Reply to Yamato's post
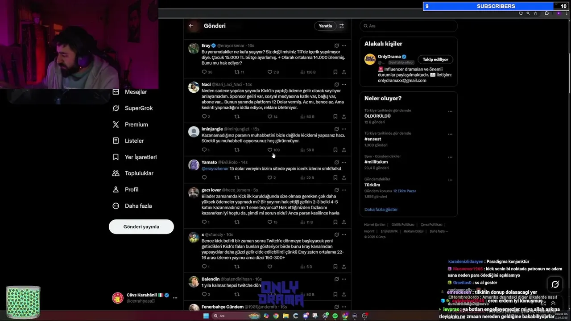The width and height of the screenshot is (571, 321). (x=204, y=177)
